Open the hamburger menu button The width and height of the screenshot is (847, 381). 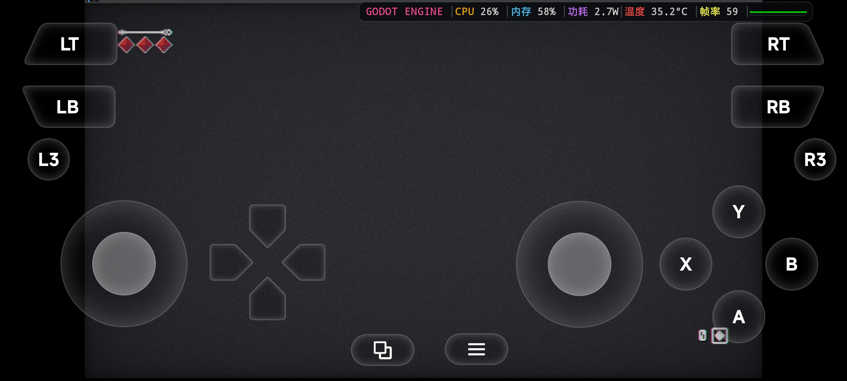click(x=476, y=349)
